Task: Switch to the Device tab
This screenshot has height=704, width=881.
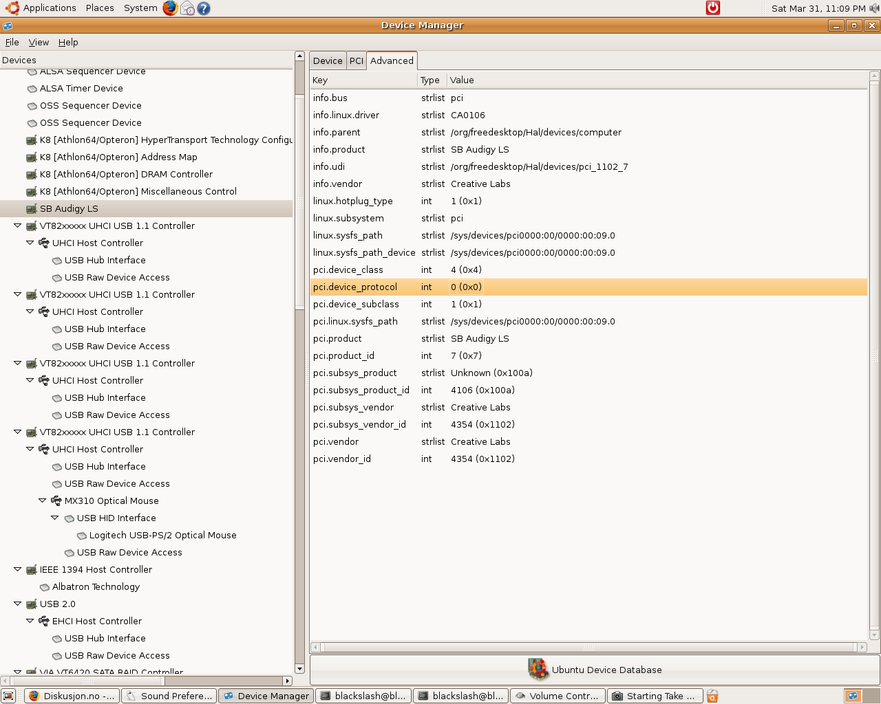Action: pos(328,60)
